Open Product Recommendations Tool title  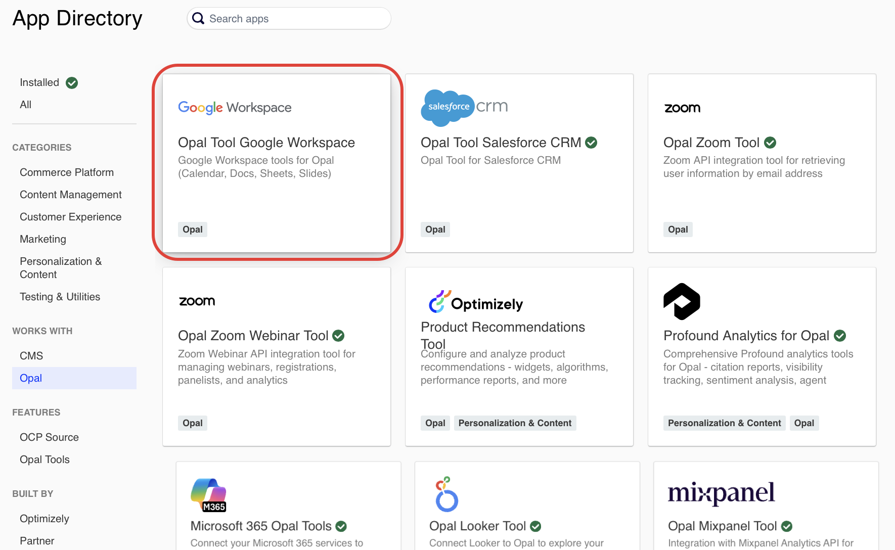coord(503,336)
